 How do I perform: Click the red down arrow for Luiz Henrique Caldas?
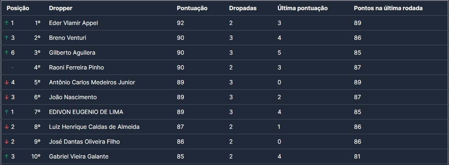coord(6,127)
